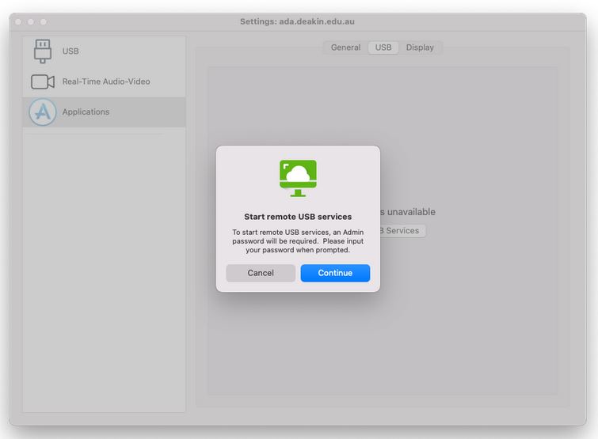Switch to the Display tab
This screenshot has width=598, height=439.
(x=420, y=47)
